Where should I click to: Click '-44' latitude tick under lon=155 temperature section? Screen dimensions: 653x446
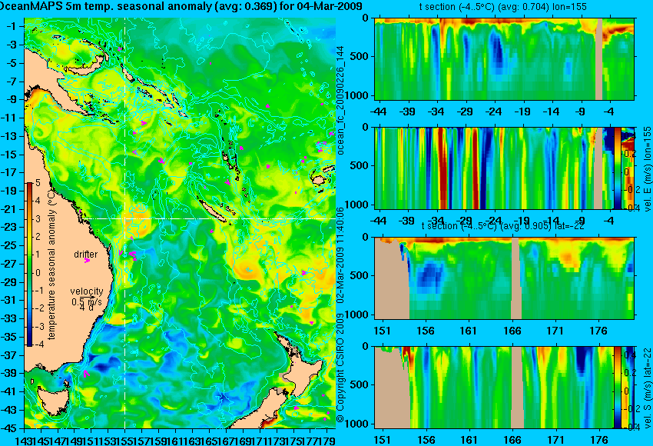pos(378,111)
